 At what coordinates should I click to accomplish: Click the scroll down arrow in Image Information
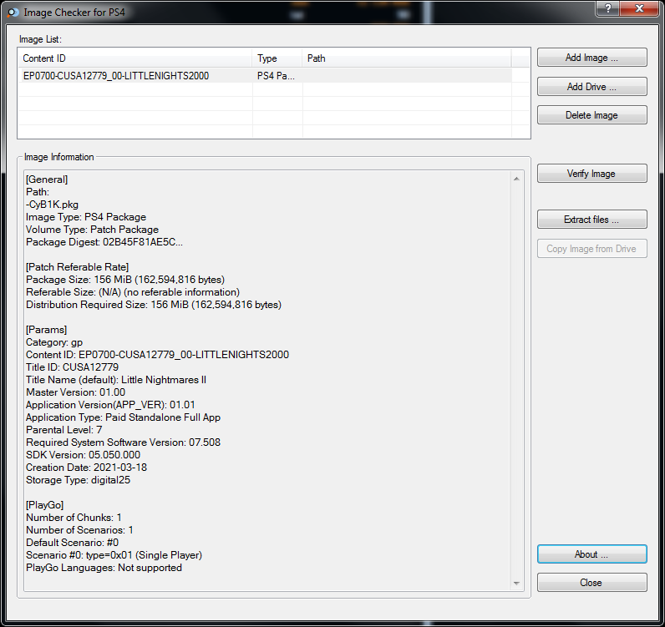pyautogui.click(x=516, y=584)
